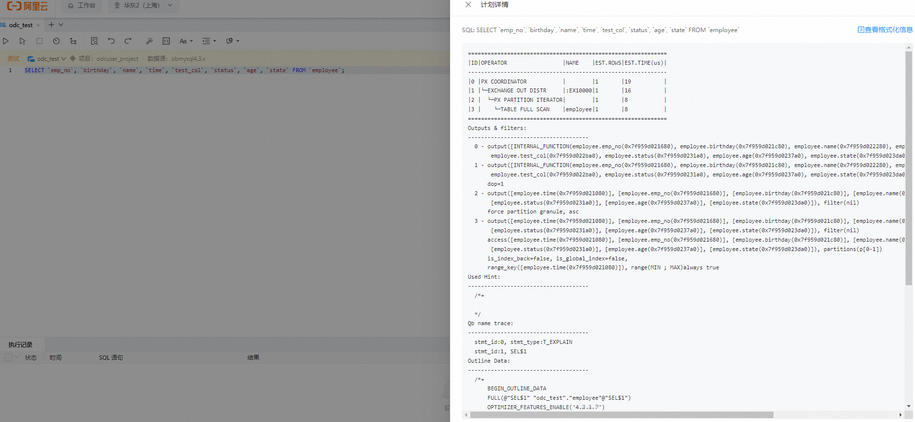Click the BEGIN_OUTLINE_DATA line
The width and height of the screenshot is (915, 422).
click(517, 388)
